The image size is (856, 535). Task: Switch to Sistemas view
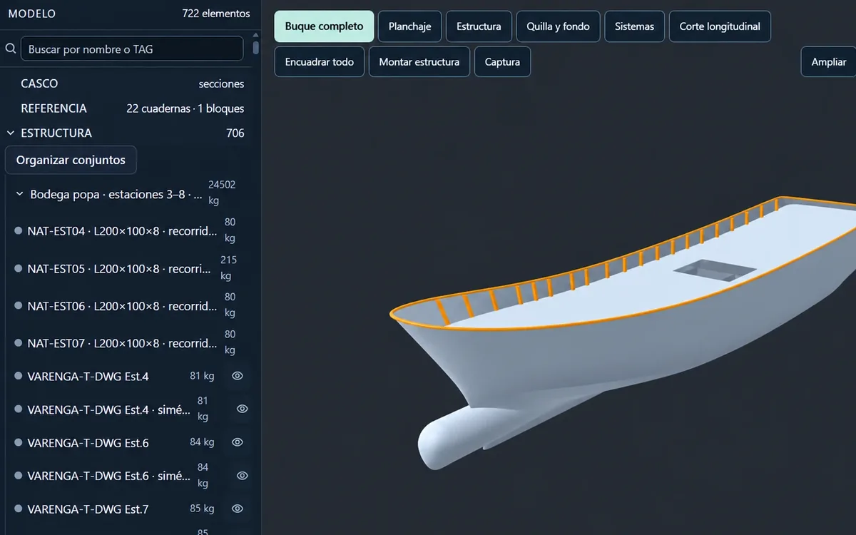(634, 26)
